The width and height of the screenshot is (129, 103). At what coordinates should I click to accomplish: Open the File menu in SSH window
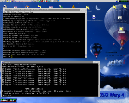point(5,12)
